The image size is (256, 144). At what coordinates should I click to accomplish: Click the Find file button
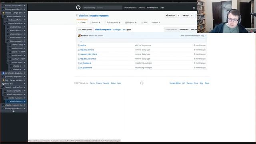click(194, 30)
